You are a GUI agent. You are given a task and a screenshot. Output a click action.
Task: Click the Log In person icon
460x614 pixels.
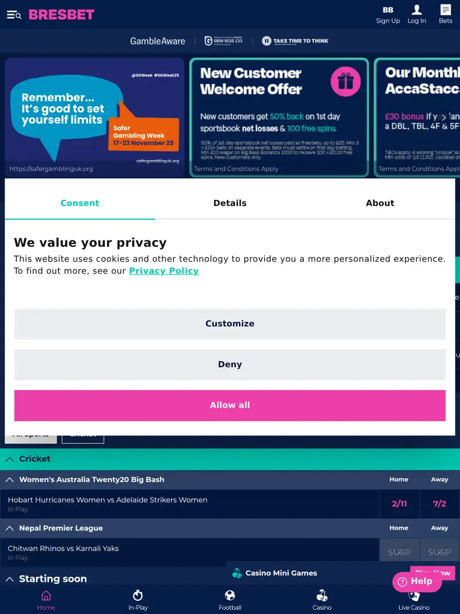(417, 10)
